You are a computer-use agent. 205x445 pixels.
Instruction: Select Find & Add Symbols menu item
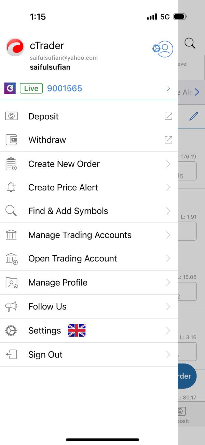(89, 211)
